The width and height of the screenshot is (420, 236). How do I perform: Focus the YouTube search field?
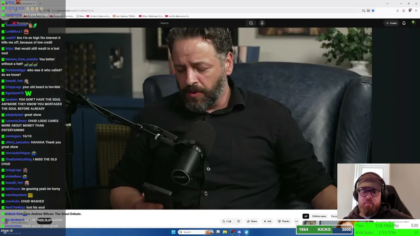[202, 23]
